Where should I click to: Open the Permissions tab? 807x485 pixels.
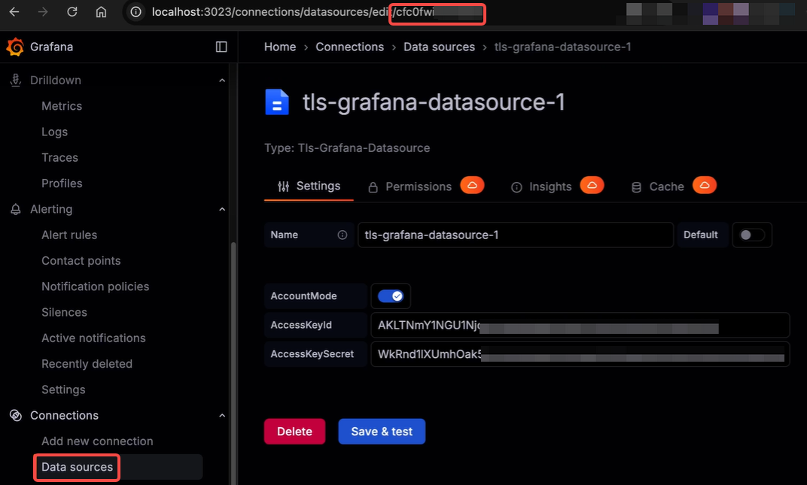click(410, 186)
